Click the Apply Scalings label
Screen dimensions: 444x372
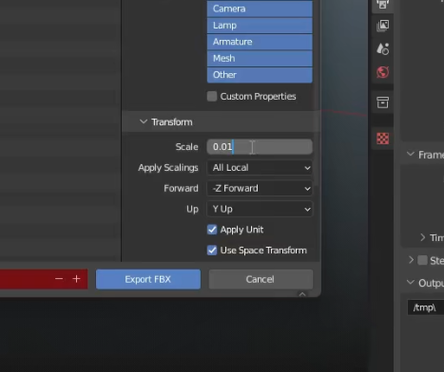coord(168,168)
